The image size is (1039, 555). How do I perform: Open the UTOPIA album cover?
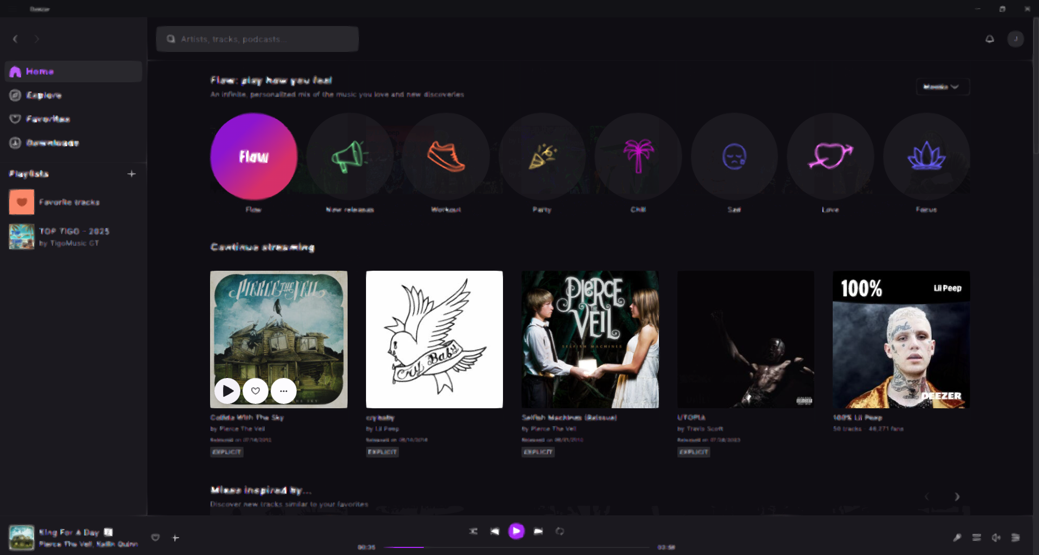(746, 339)
